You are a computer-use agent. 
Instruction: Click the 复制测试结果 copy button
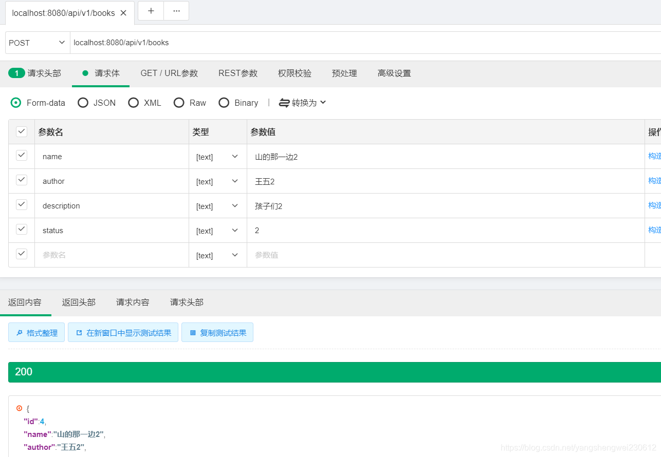coord(217,333)
